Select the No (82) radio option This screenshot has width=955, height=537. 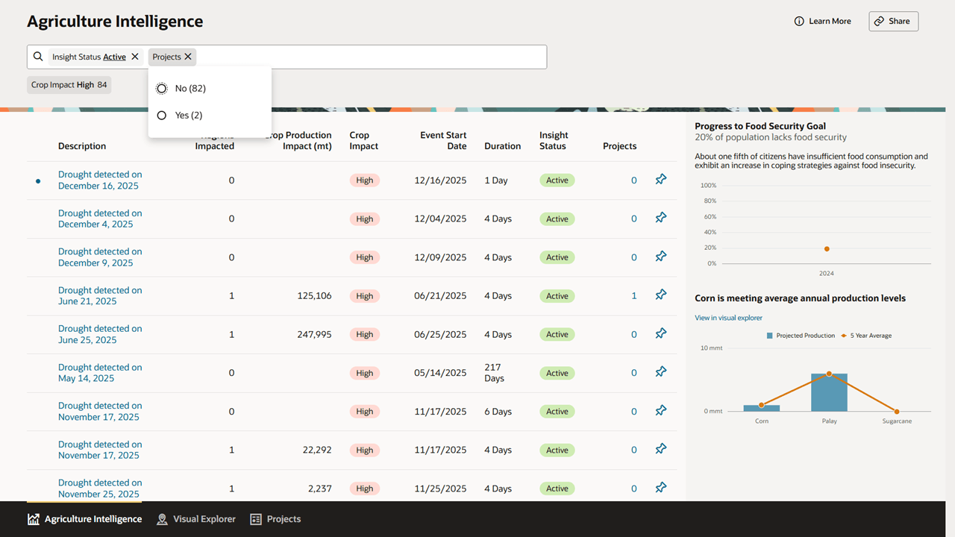(161, 88)
